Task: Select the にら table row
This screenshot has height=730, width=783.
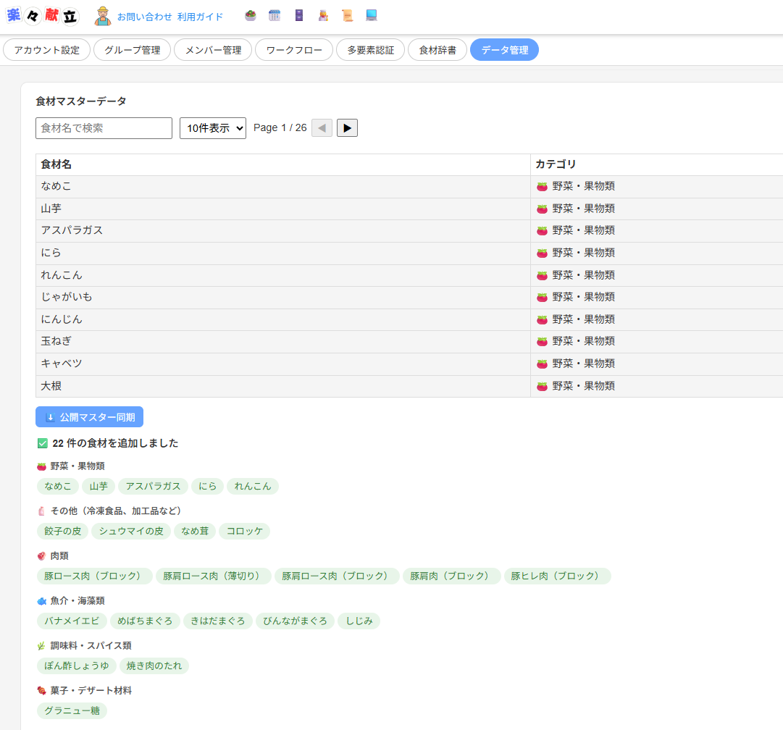Action: click(x=409, y=253)
